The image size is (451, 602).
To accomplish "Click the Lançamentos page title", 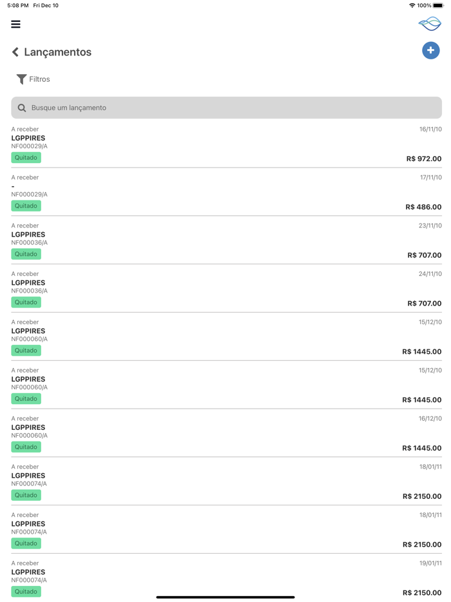I will tap(58, 52).
